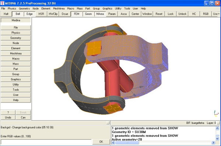Click the Geometry side panel button
This screenshot has height=146, width=221.
coord(15,38)
